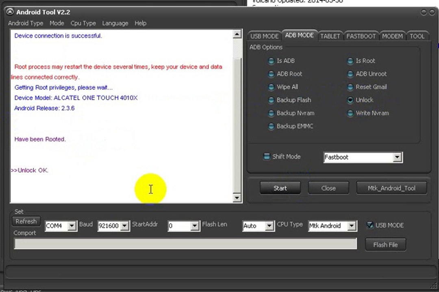The image size is (439, 292).
Task: Click the 'Have been Rooted.' log line
Action: 40,139
